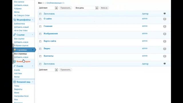The image size is (183, 103).
Task: Click the top Применить button
Action: 65,8
